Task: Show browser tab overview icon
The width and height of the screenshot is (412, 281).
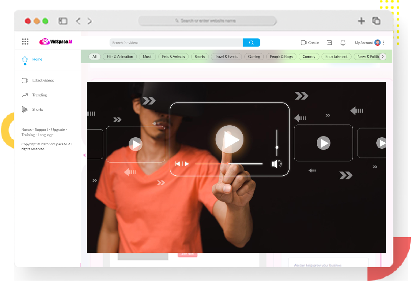Action: 376,21
